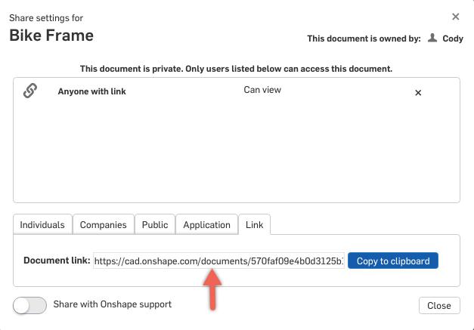The image size is (474, 330).
Task: Click the owner name Cody
Action: click(453, 39)
